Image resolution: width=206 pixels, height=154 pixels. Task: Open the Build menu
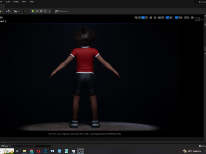click(x=8, y=2)
